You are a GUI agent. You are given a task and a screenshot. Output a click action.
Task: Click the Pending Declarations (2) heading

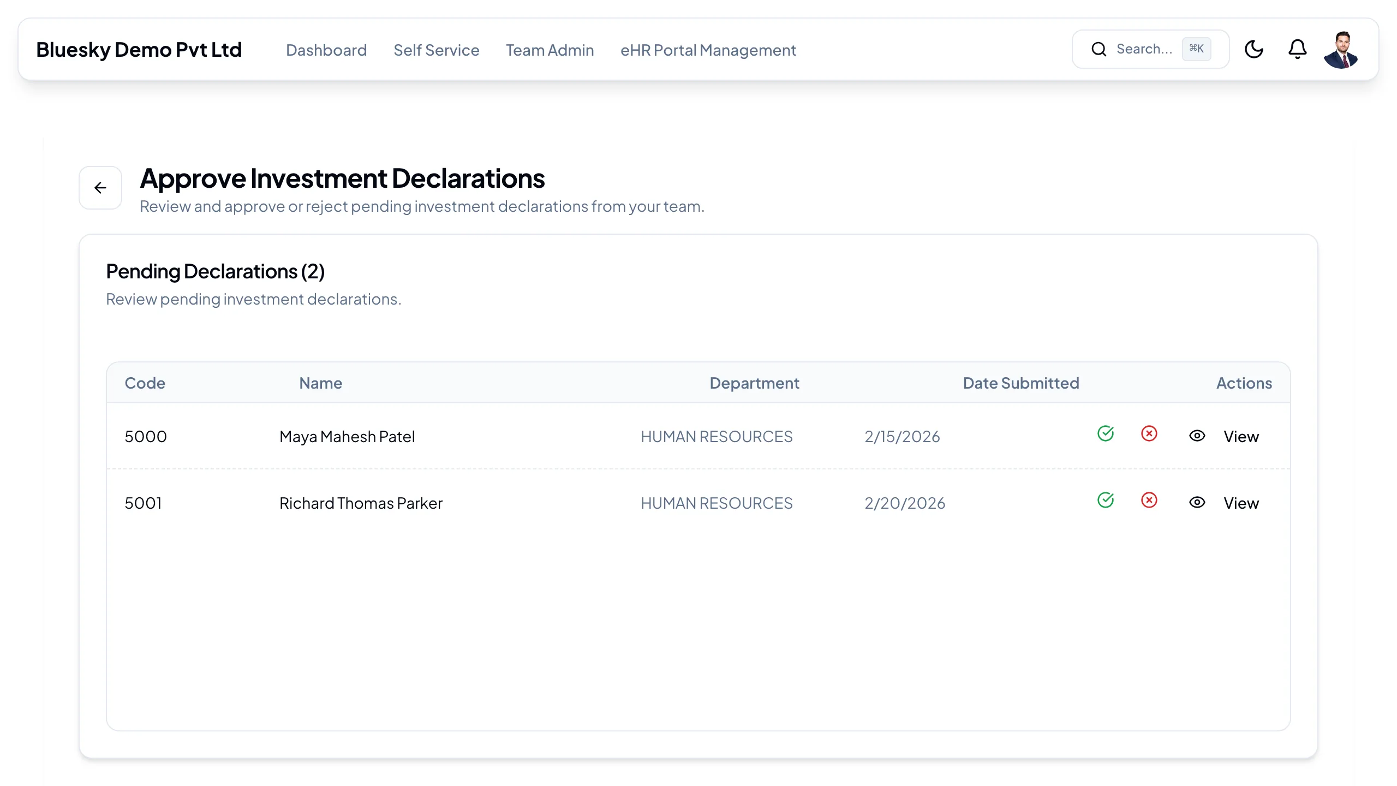[x=216, y=272]
